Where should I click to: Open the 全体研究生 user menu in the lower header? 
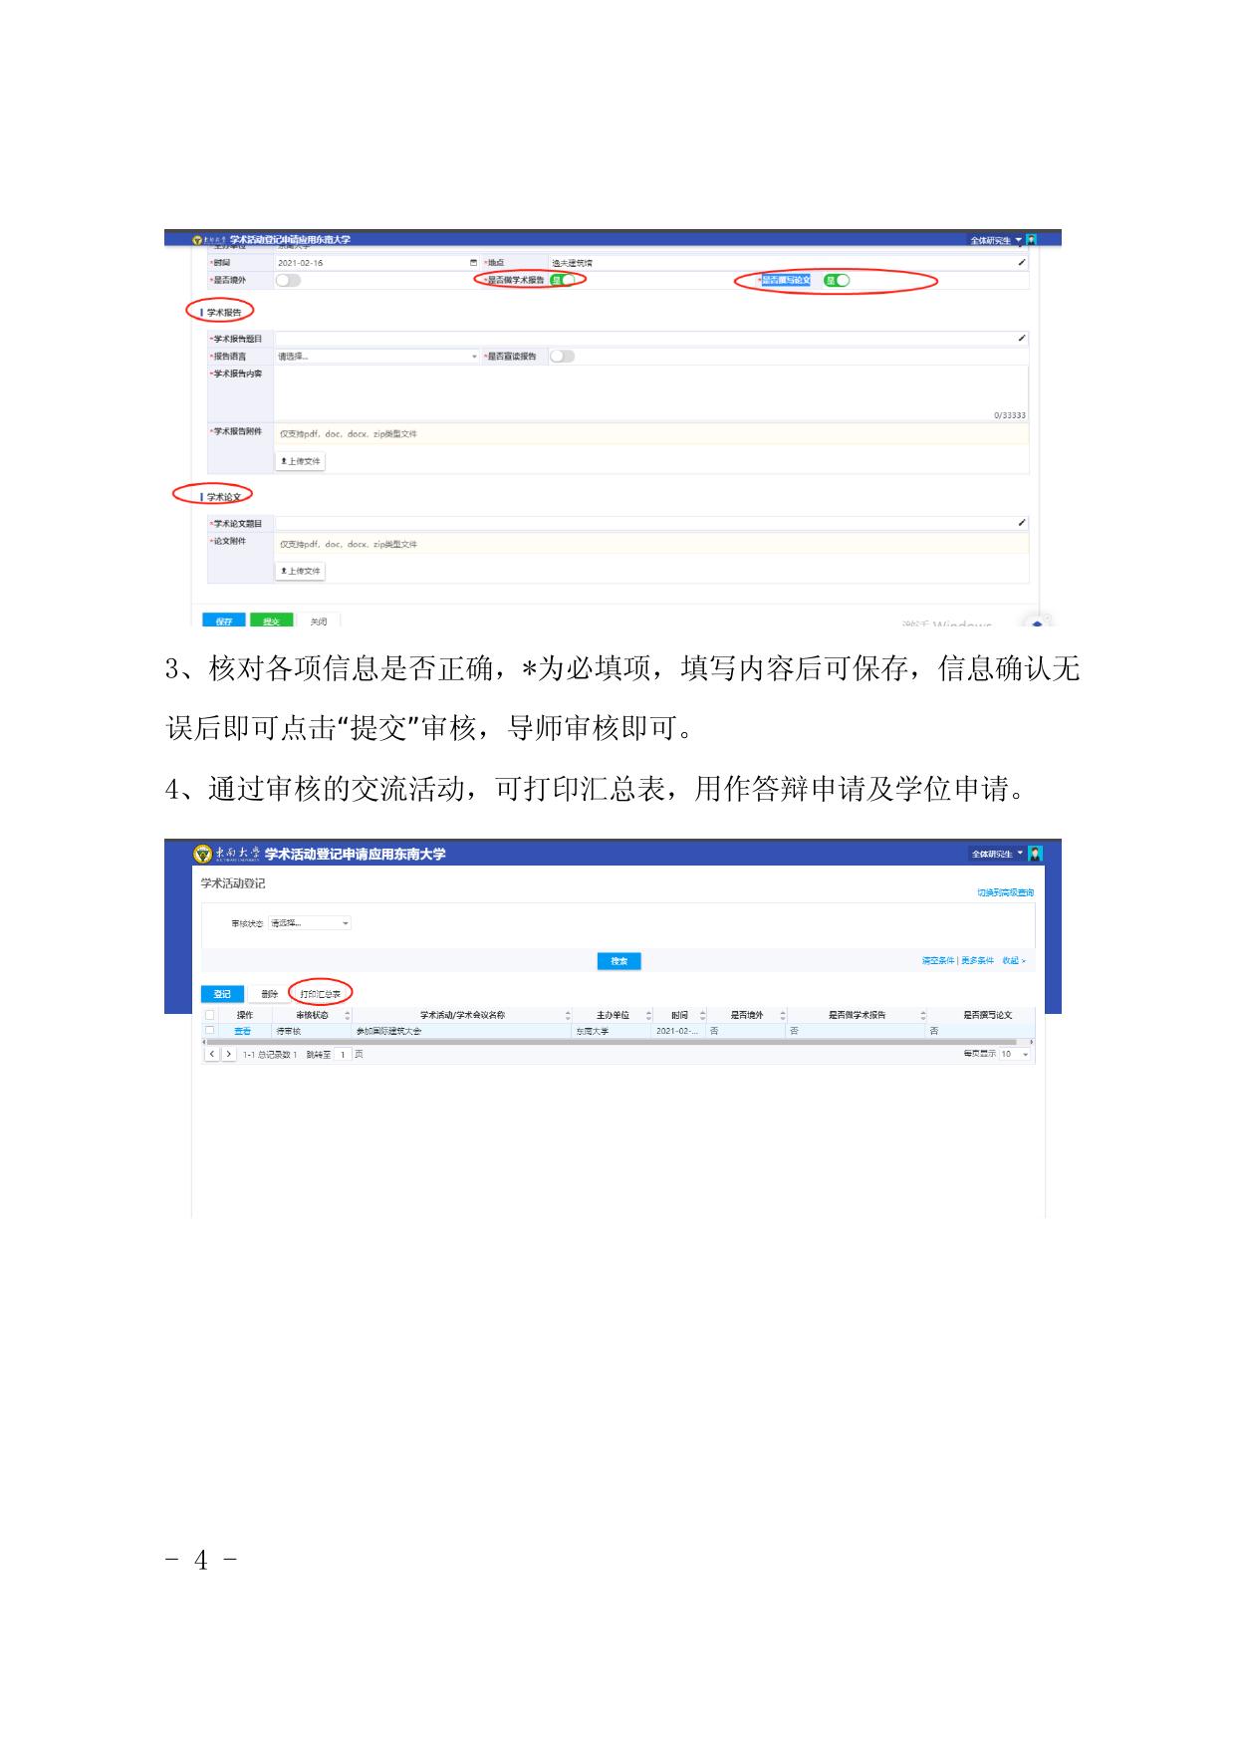coord(997,854)
